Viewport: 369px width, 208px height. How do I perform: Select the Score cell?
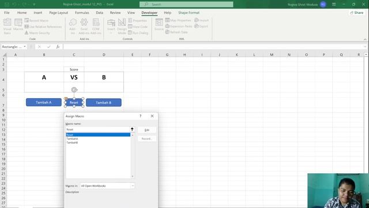tap(74, 69)
